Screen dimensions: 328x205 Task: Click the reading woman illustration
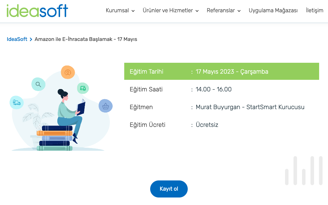click(68, 116)
